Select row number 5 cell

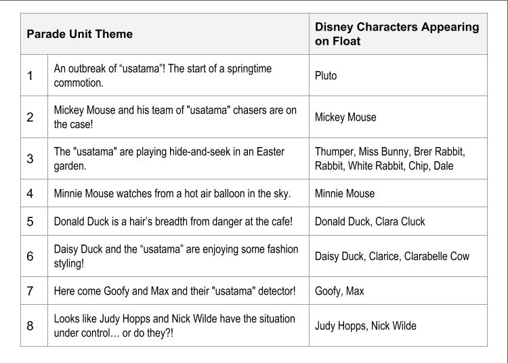coord(34,221)
